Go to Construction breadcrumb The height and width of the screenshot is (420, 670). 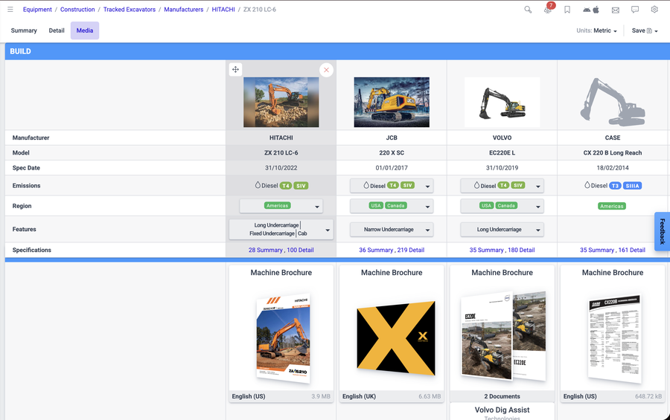(77, 10)
